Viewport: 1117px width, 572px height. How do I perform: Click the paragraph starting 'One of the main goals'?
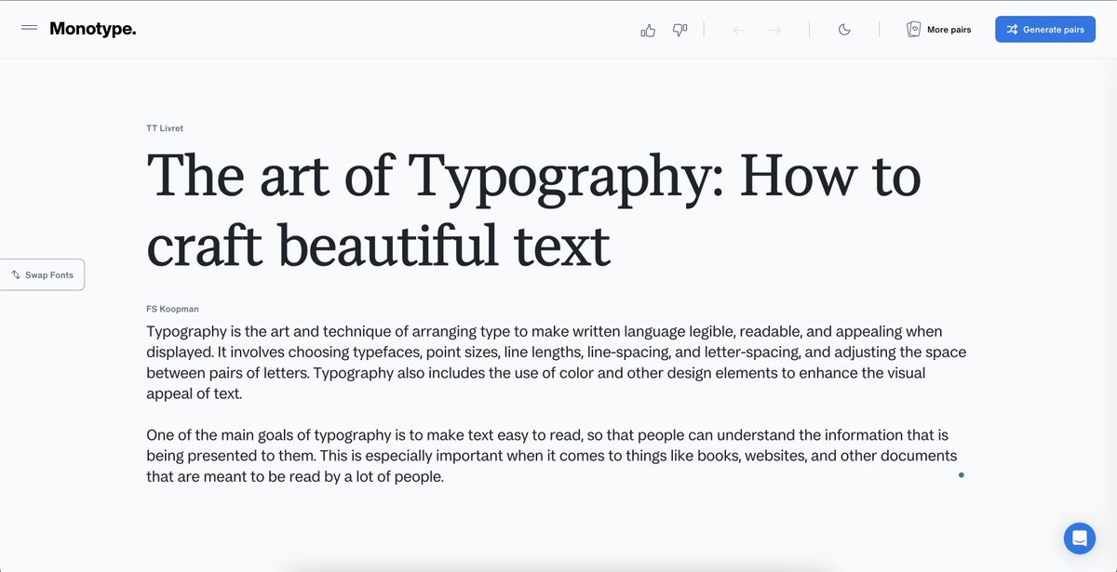pyautogui.click(x=552, y=456)
